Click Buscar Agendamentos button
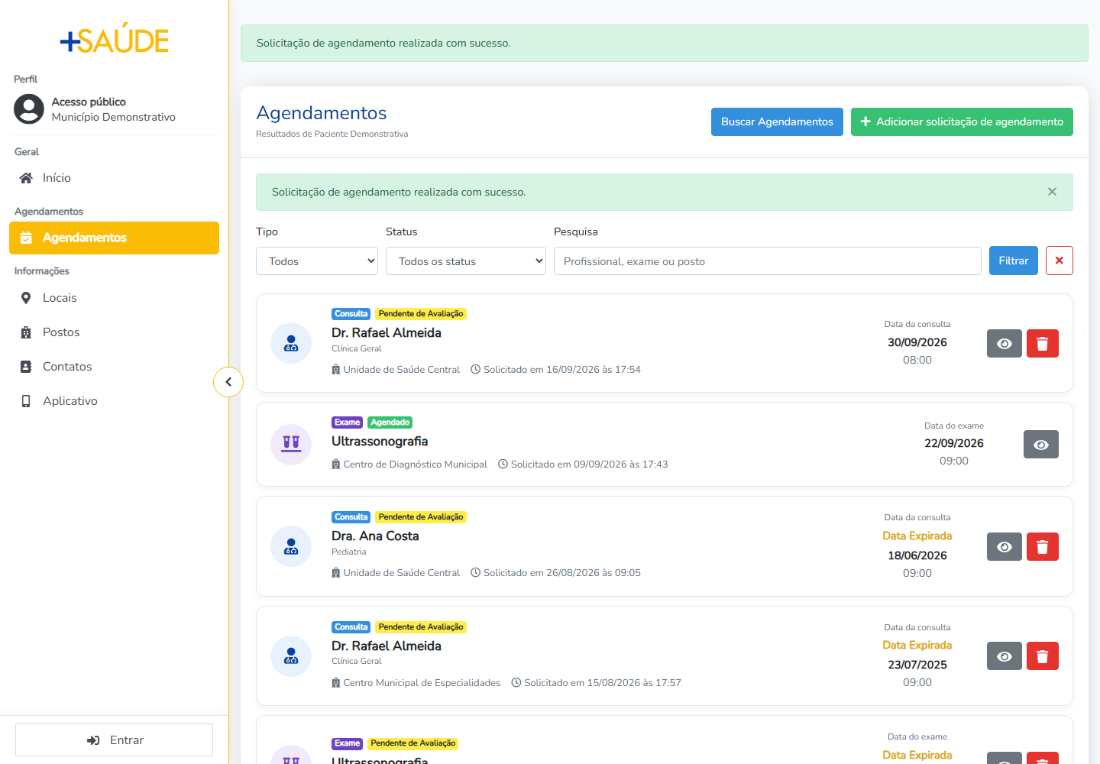The height and width of the screenshot is (764, 1100). pyautogui.click(x=777, y=122)
